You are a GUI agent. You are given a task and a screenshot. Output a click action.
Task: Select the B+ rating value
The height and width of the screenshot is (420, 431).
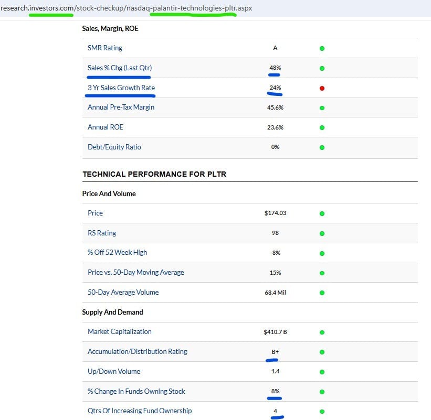click(275, 352)
